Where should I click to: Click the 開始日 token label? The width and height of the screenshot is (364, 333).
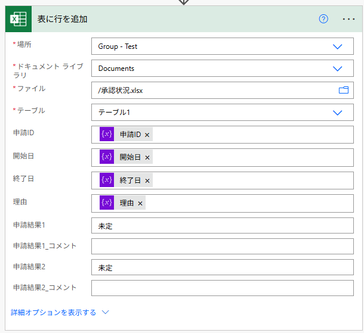130,157
